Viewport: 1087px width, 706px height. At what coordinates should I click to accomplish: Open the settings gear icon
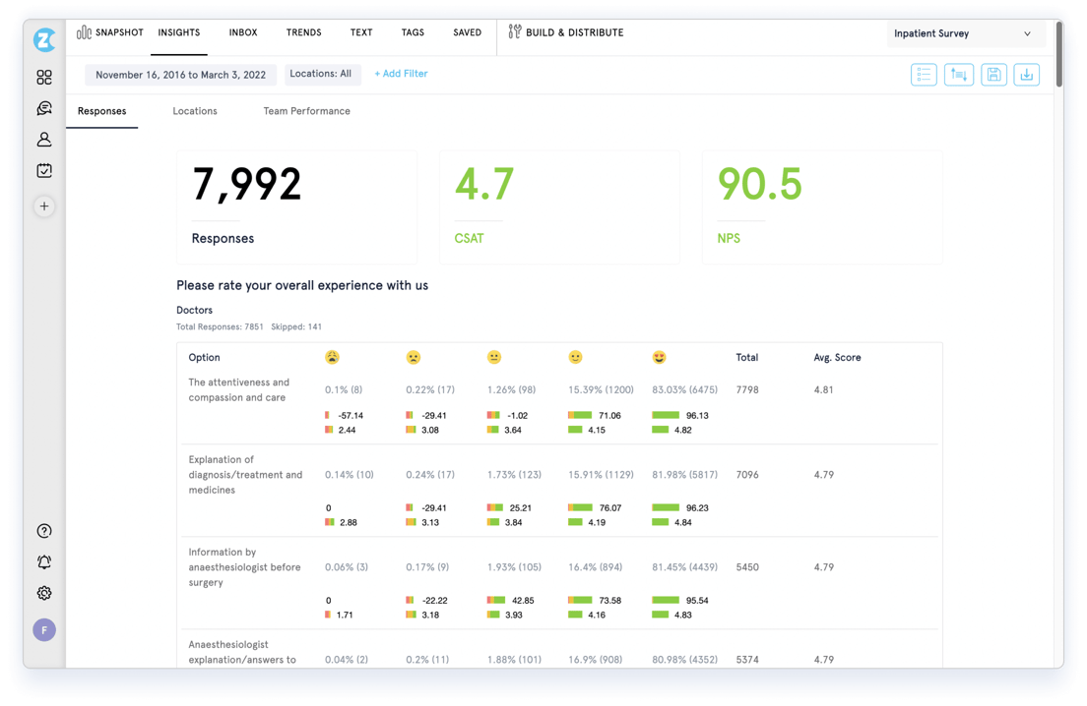[x=44, y=593]
